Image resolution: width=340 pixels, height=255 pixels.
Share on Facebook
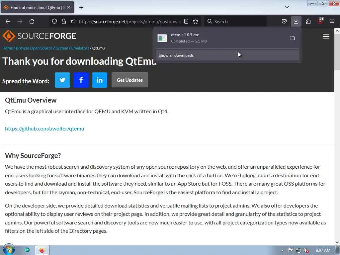81,80
